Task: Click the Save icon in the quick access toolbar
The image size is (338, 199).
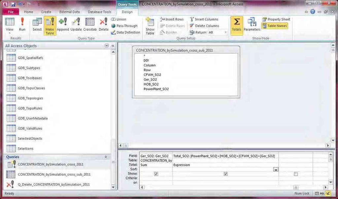Action: tap(13, 4)
